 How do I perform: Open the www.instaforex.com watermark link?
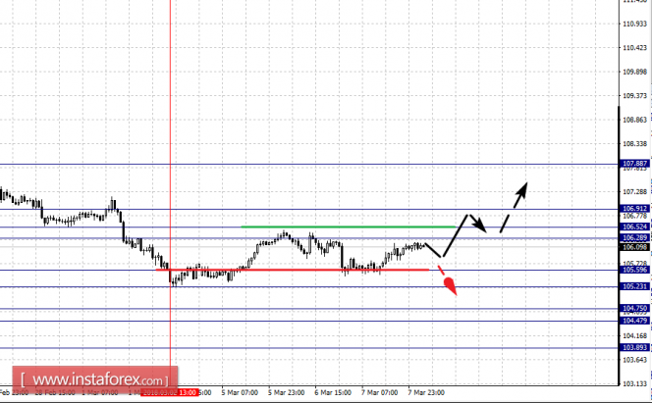(95, 379)
